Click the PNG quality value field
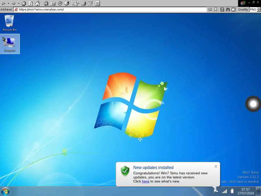Image resolution: width=261 pixels, height=196 pixels. click(253, 9)
